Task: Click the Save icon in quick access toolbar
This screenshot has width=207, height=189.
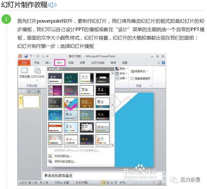Action: tap(26, 56)
